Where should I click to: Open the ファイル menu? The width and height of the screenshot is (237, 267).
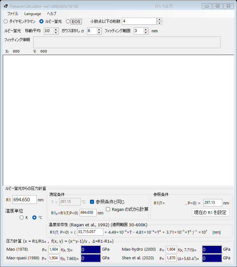12,13
